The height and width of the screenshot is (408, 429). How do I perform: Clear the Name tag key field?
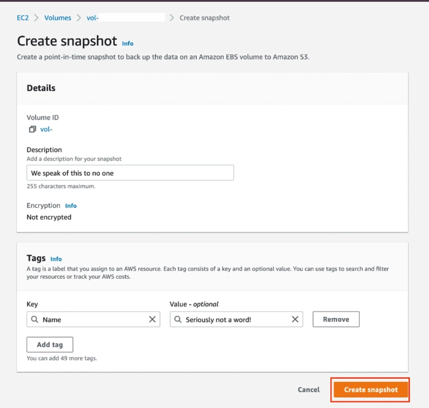coord(152,320)
